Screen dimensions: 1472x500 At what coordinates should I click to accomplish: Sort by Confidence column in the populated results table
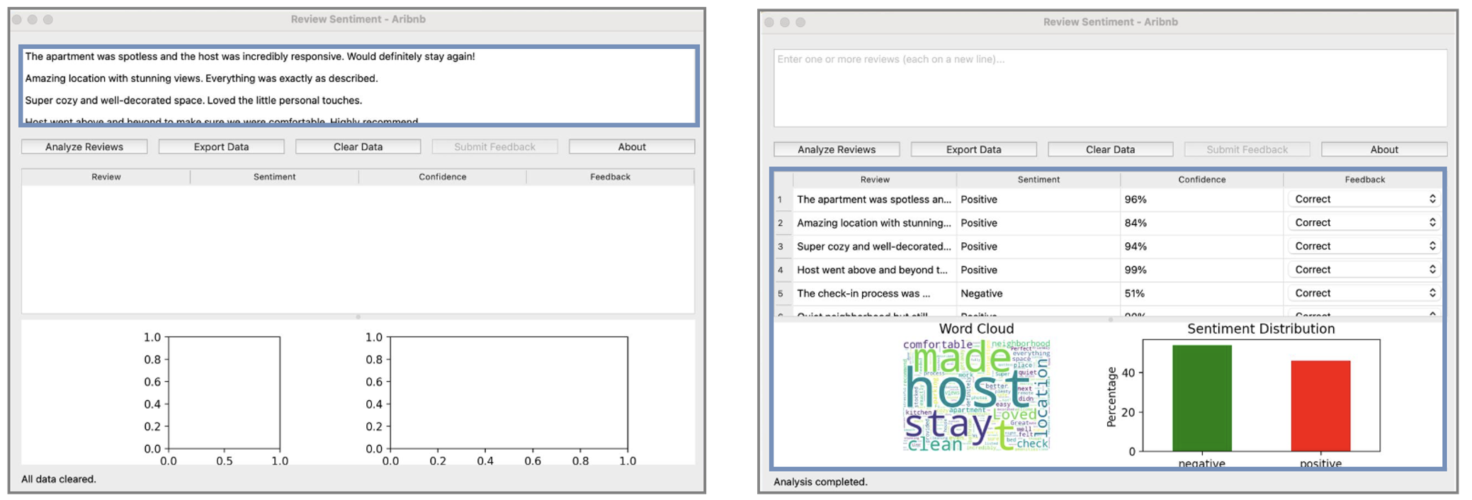tap(1201, 180)
